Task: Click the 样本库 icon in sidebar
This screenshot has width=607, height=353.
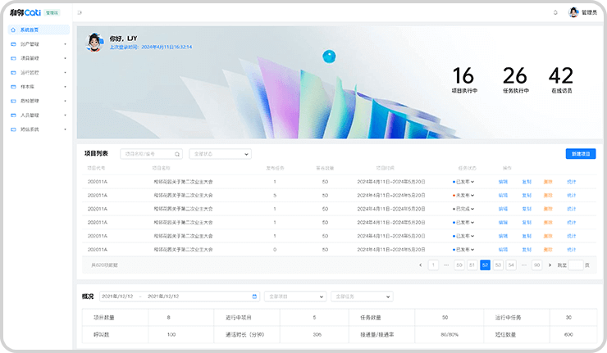Action: click(13, 86)
